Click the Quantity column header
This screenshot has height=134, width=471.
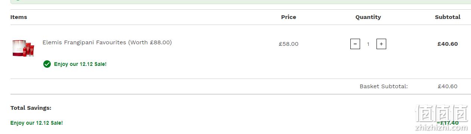tap(368, 17)
